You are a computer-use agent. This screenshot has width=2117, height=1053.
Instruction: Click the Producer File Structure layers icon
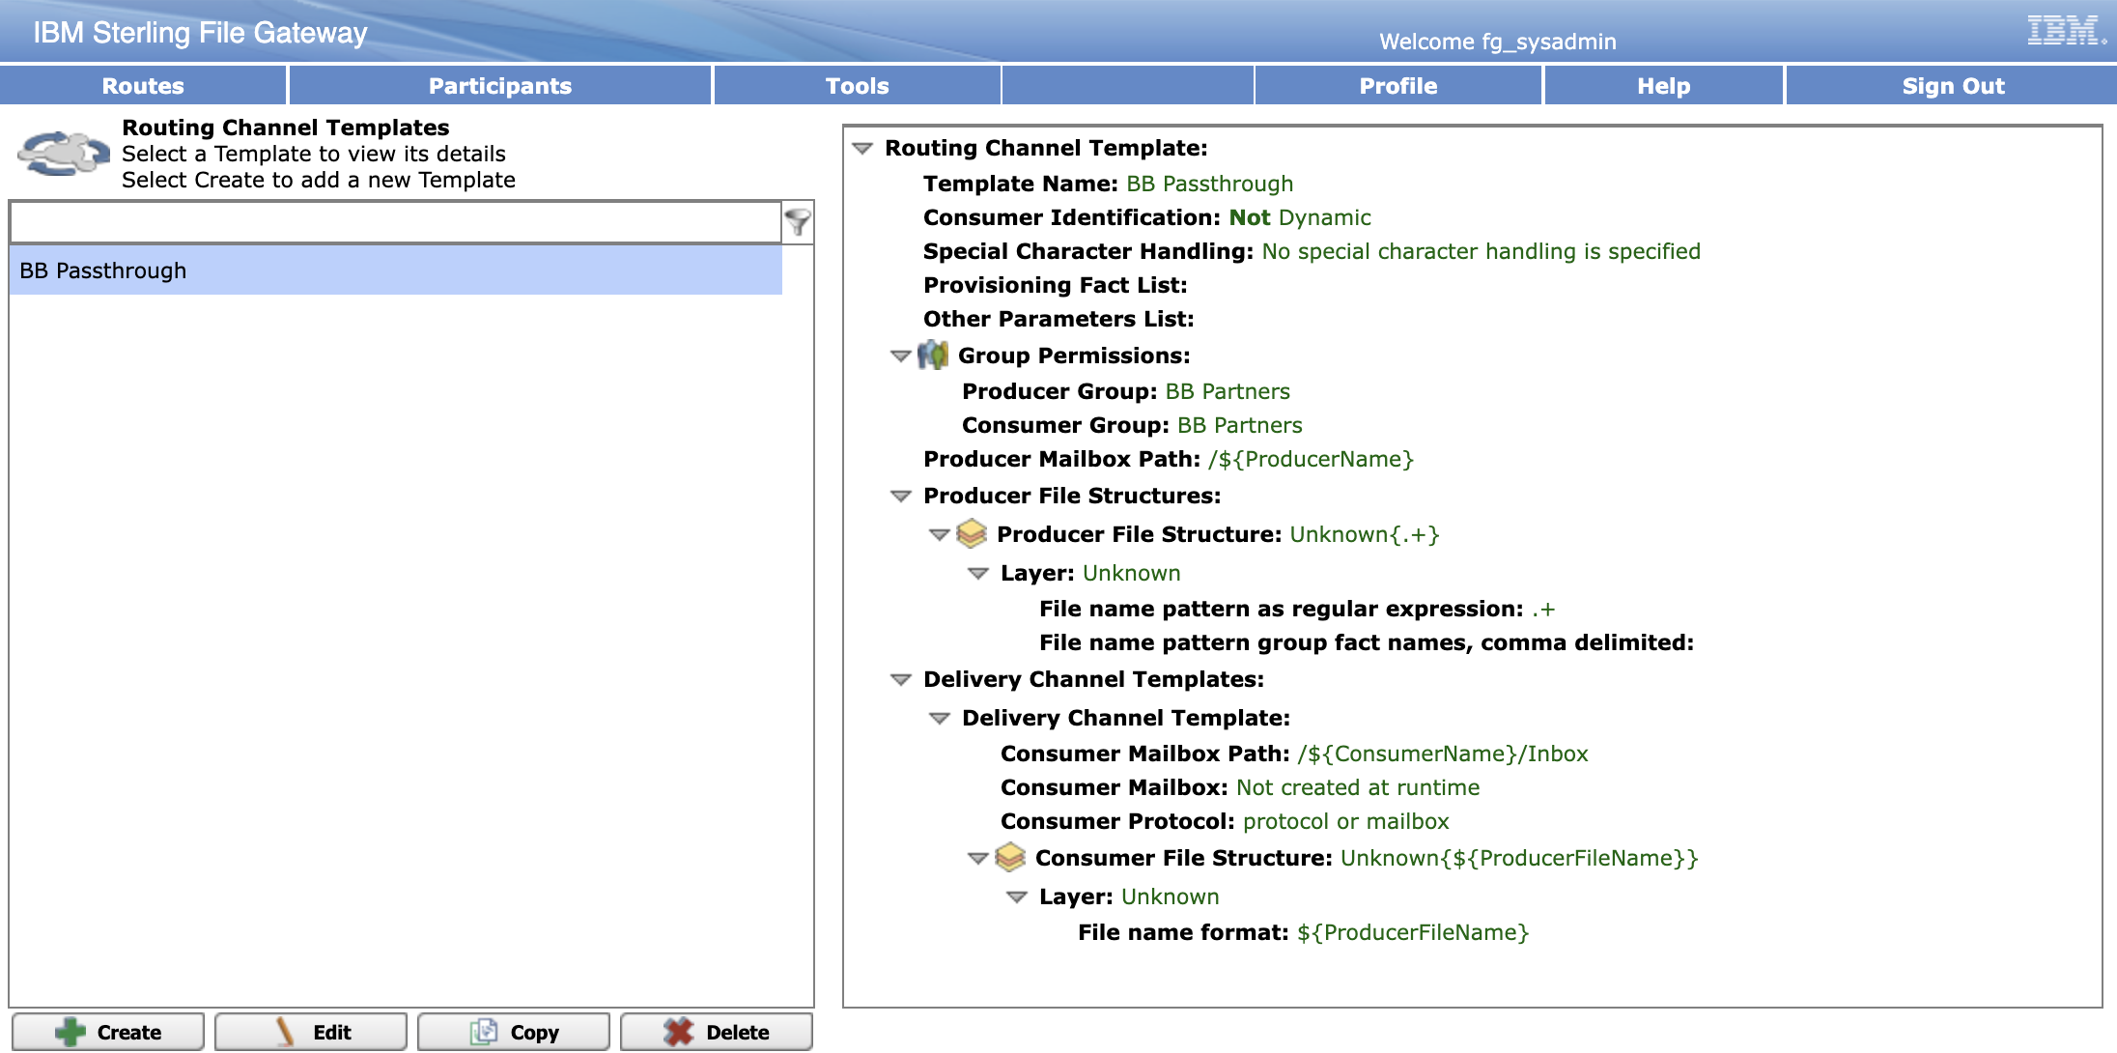point(972,534)
